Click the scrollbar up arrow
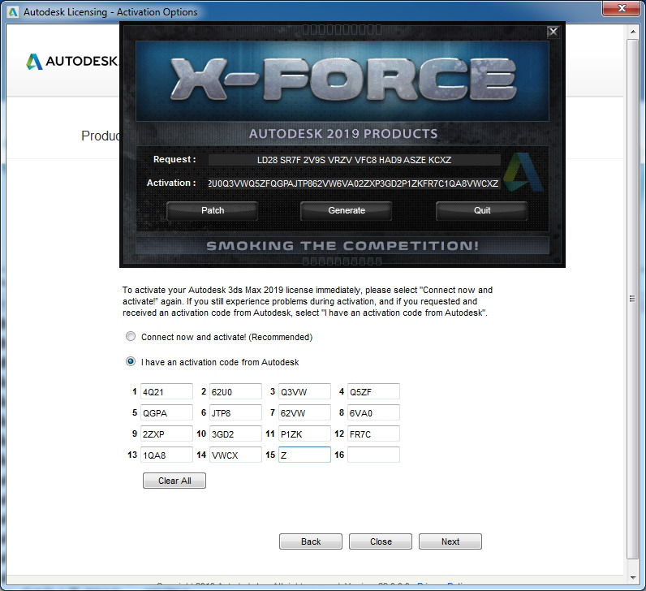This screenshot has width=646, height=591. point(633,32)
